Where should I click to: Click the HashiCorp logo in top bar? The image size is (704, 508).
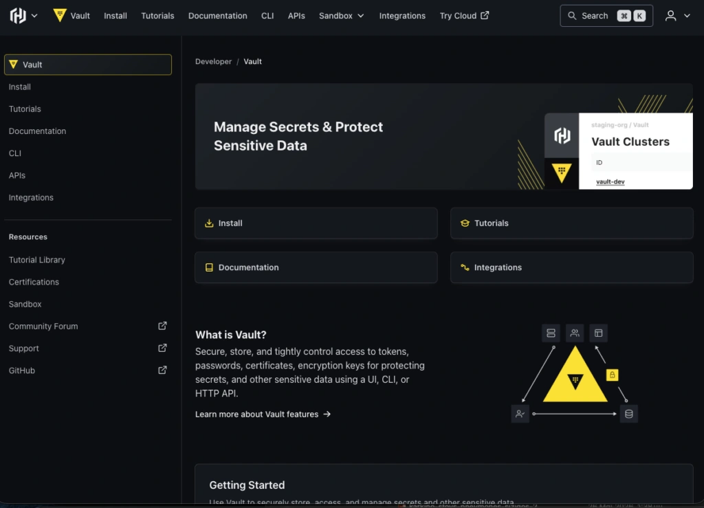(17, 16)
